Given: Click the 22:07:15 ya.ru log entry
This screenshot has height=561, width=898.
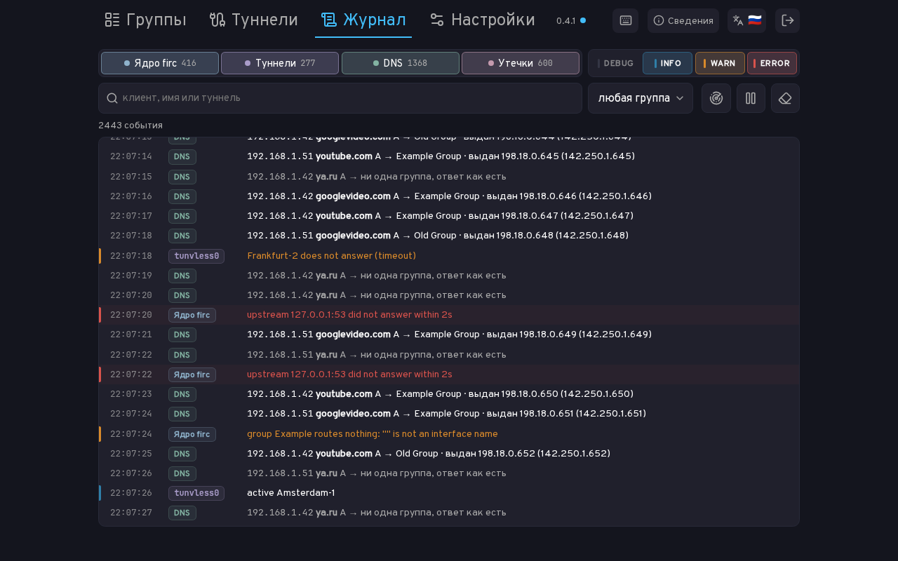Looking at the screenshot, I should tap(449, 176).
